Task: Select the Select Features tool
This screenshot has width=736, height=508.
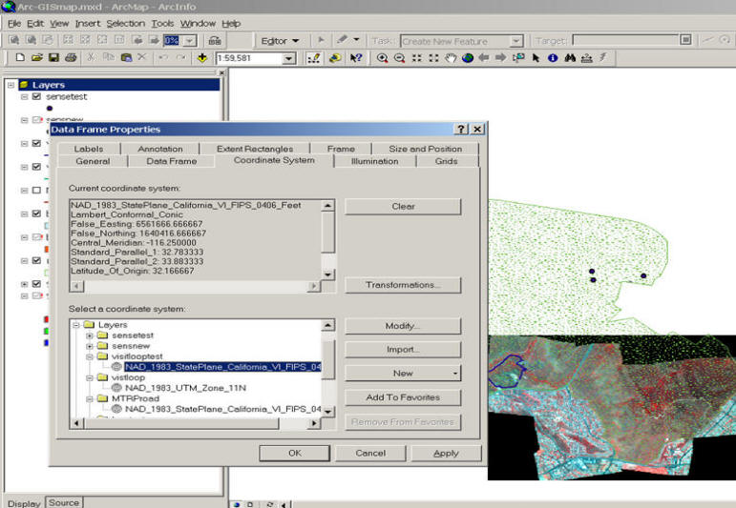Action: click(x=518, y=58)
